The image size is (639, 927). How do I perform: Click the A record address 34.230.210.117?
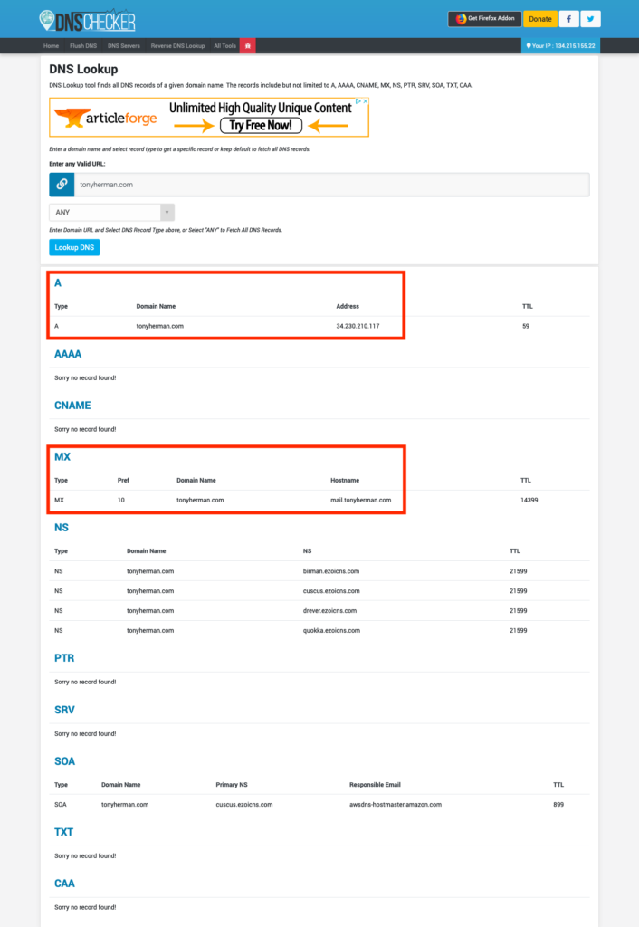click(358, 326)
